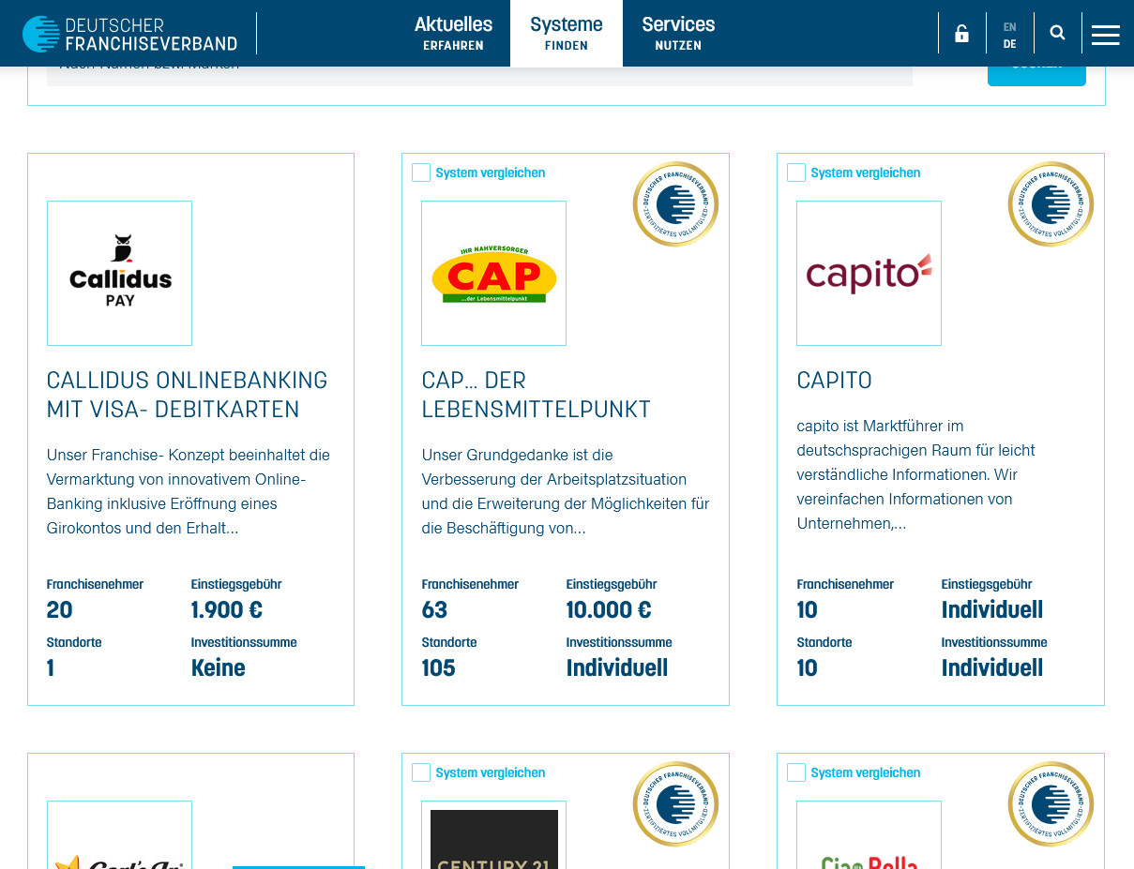Open Callidus Onlinebanking mit Visa-Debitkarten title

188,395
